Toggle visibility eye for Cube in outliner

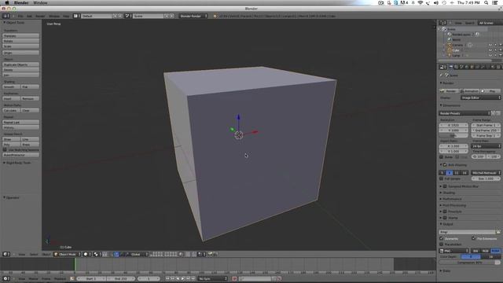[x=490, y=50]
